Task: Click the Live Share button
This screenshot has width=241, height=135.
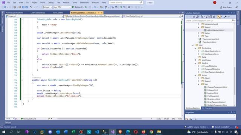Action: pos(226,7)
